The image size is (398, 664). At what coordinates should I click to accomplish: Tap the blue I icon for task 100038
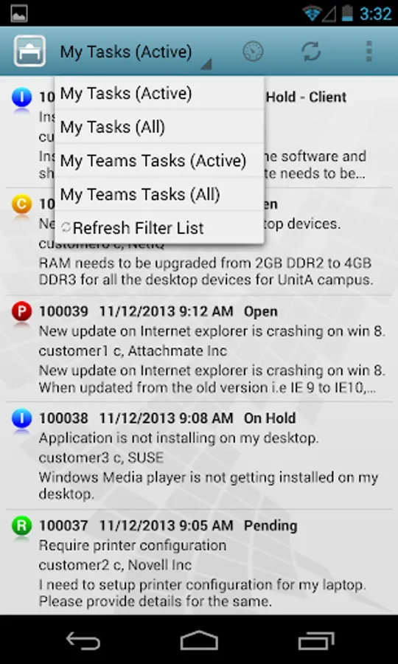click(x=21, y=420)
